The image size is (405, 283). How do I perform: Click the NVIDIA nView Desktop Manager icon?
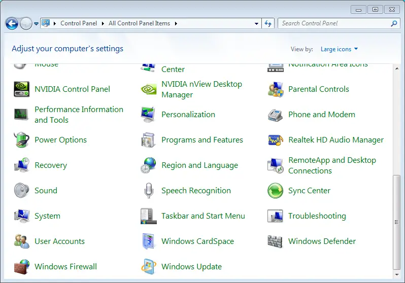click(149, 89)
